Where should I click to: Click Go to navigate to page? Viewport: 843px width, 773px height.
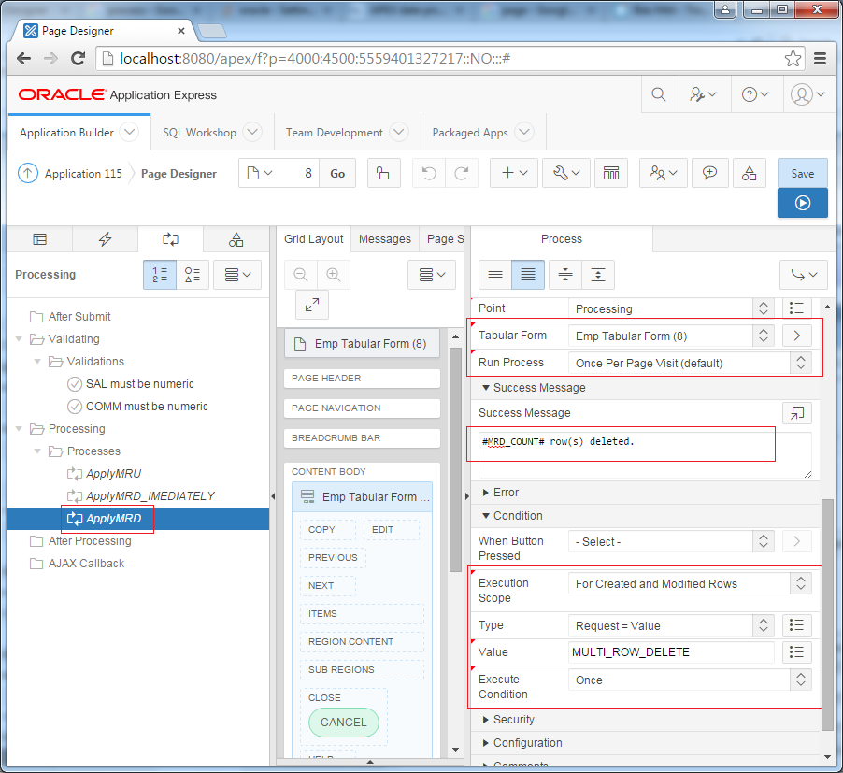337,173
